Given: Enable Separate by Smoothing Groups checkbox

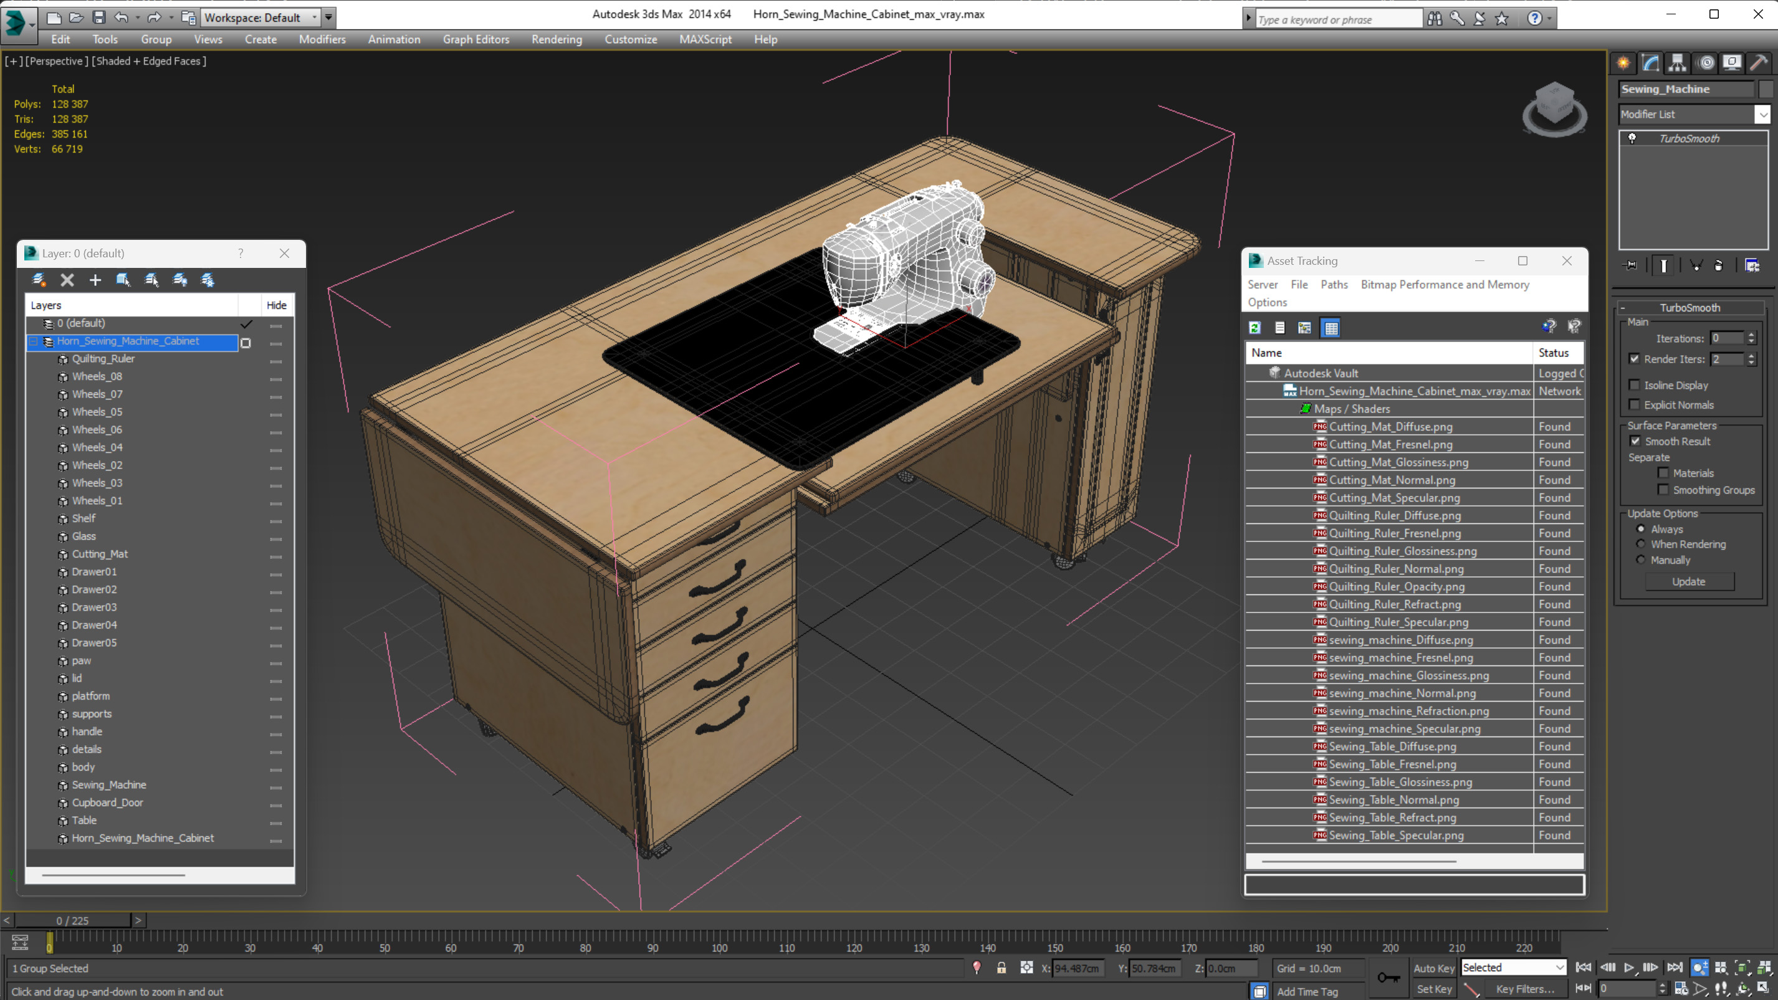Looking at the screenshot, I should tap(1663, 490).
